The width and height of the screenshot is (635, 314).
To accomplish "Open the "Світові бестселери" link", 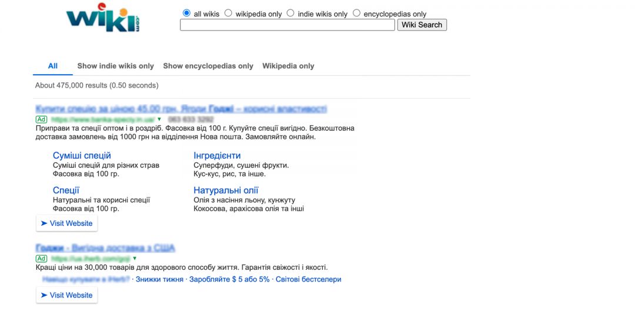I will tap(308, 279).
